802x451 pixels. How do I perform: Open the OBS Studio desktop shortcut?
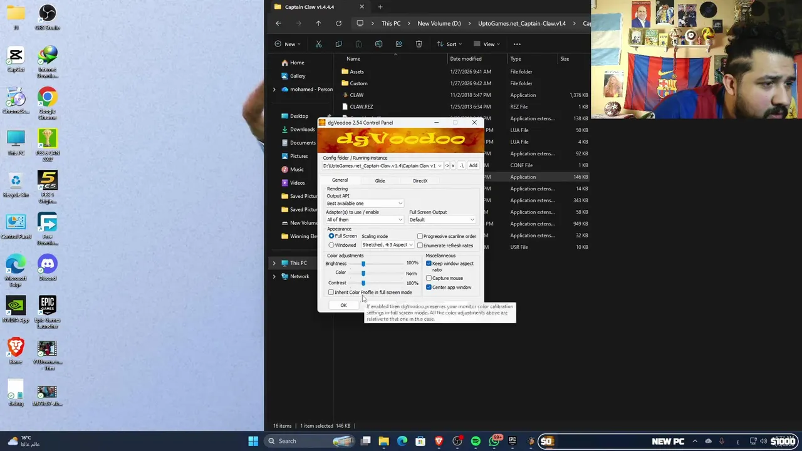(48, 18)
